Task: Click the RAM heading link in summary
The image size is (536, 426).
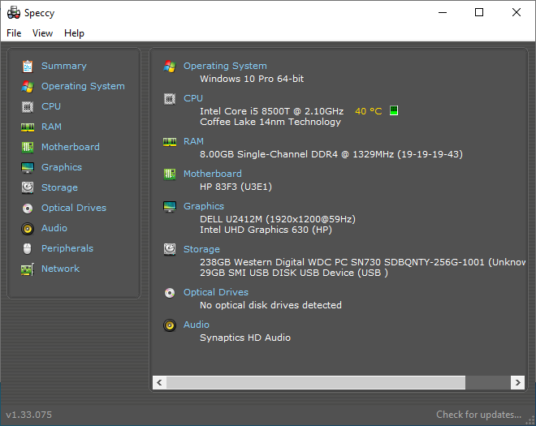Action: tap(193, 141)
